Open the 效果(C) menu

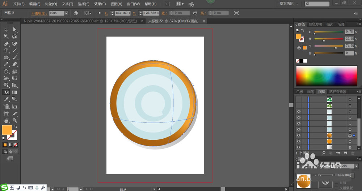[100, 4]
